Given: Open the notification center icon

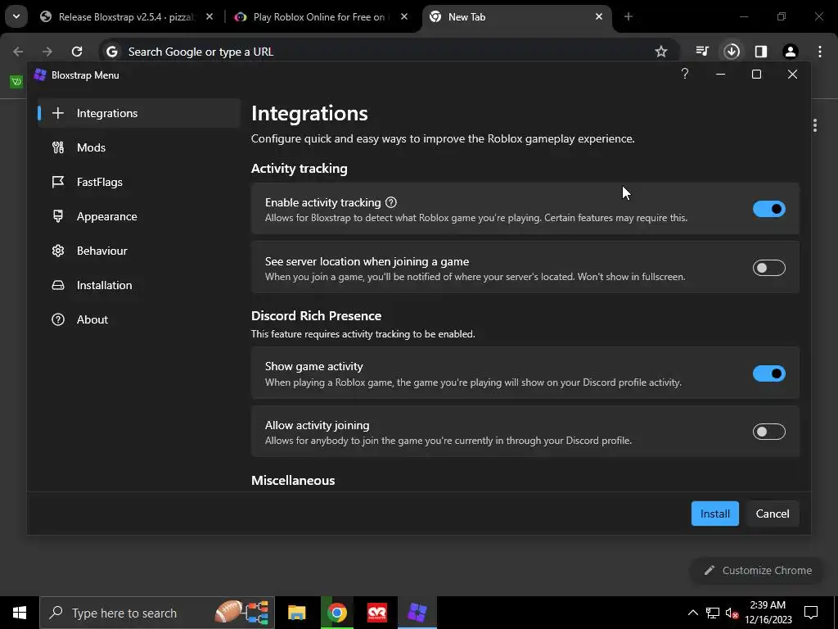Looking at the screenshot, I should (811, 613).
